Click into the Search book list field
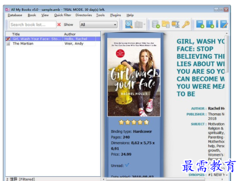This screenshot has height=181, width=240. coord(33,25)
